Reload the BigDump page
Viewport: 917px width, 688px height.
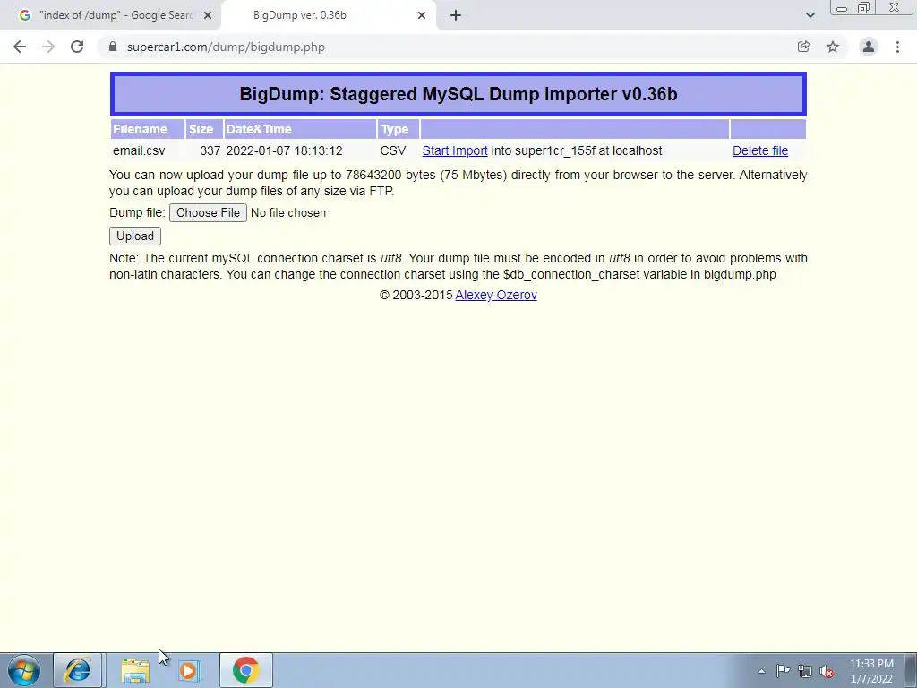click(77, 47)
